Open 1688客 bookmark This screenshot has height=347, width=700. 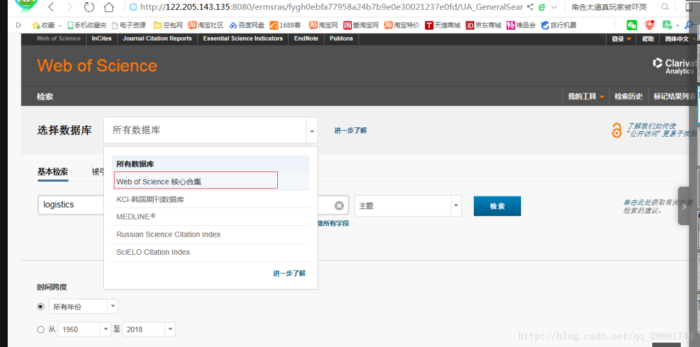tap(285, 25)
